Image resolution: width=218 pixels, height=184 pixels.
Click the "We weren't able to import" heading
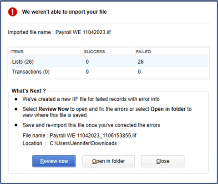coord(64,12)
